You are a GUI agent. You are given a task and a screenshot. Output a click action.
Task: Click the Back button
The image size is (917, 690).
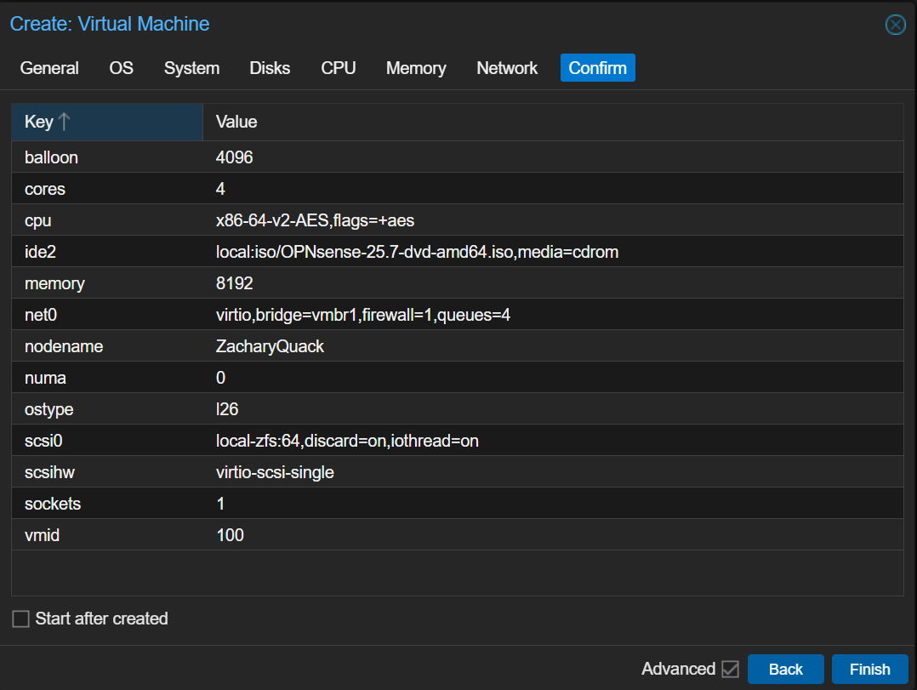point(785,669)
